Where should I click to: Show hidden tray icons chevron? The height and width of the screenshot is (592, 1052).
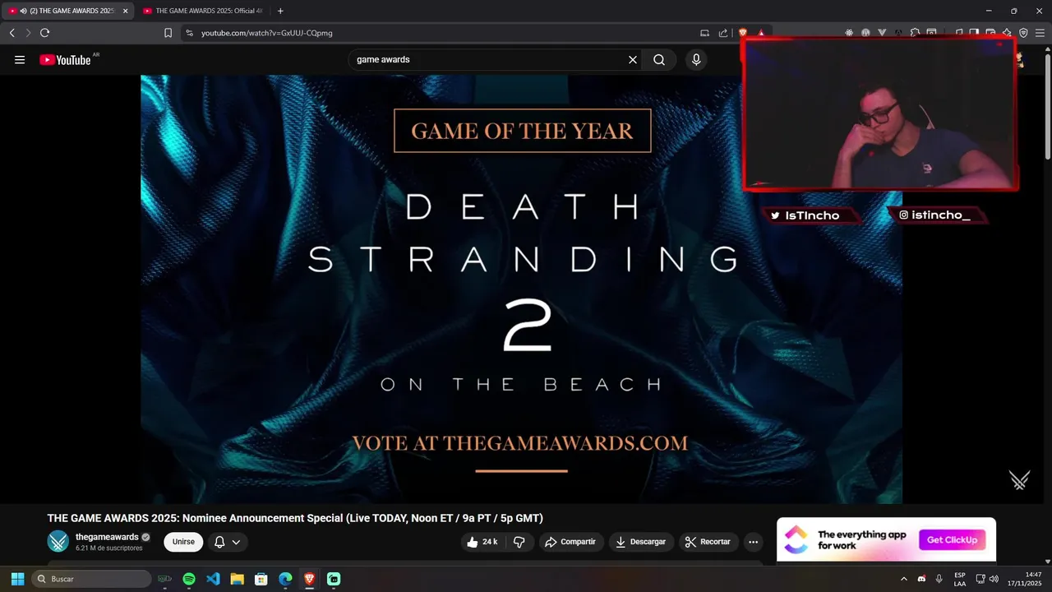(904, 579)
